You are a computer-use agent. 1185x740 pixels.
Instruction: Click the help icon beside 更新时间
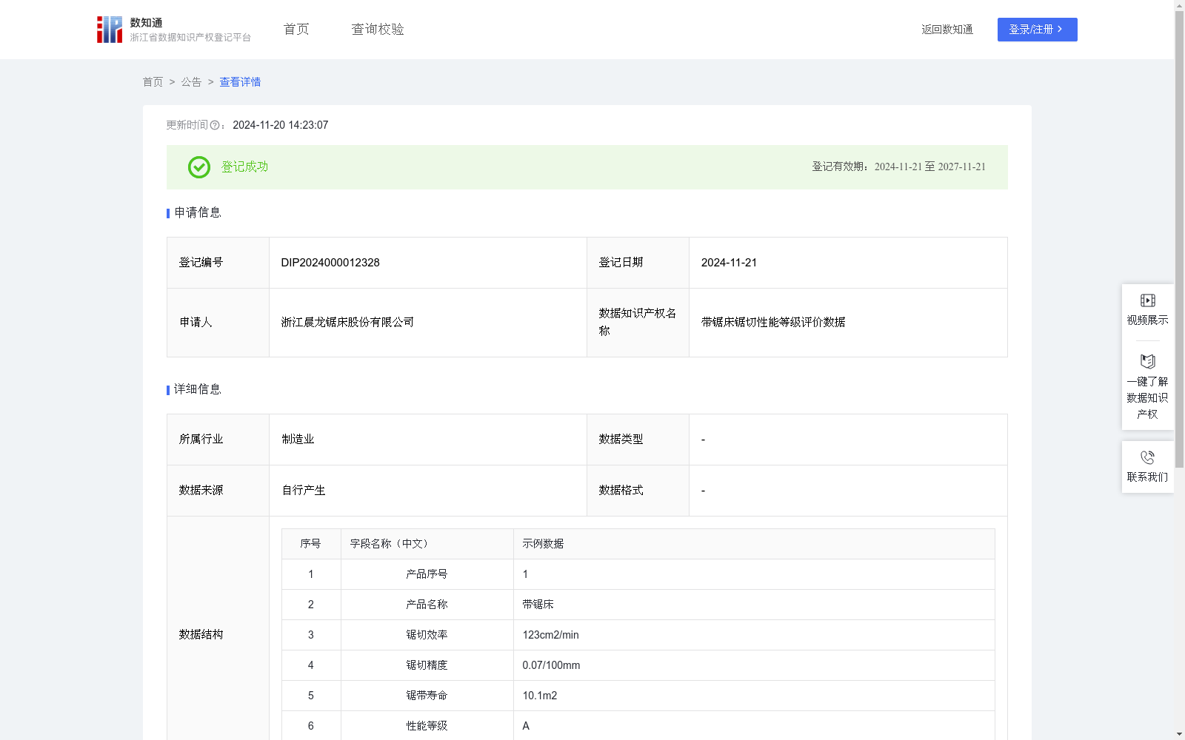[215, 126]
